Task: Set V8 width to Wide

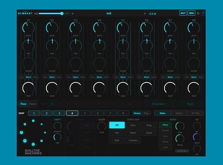Action: point(200,77)
